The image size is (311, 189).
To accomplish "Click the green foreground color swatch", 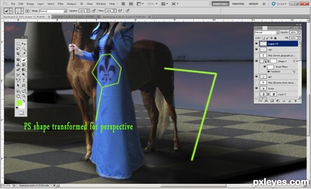I will (19, 103).
